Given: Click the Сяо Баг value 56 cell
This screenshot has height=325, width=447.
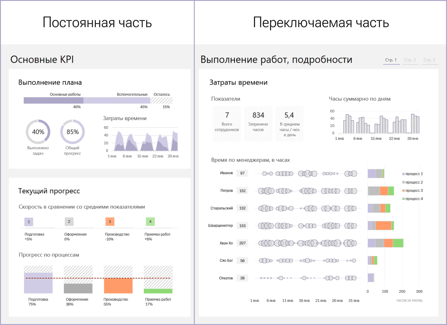Looking at the screenshot, I should pos(242,261).
